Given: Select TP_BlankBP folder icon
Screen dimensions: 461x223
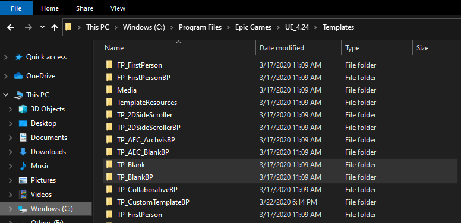Looking at the screenshot, I should tap(109, 177).
